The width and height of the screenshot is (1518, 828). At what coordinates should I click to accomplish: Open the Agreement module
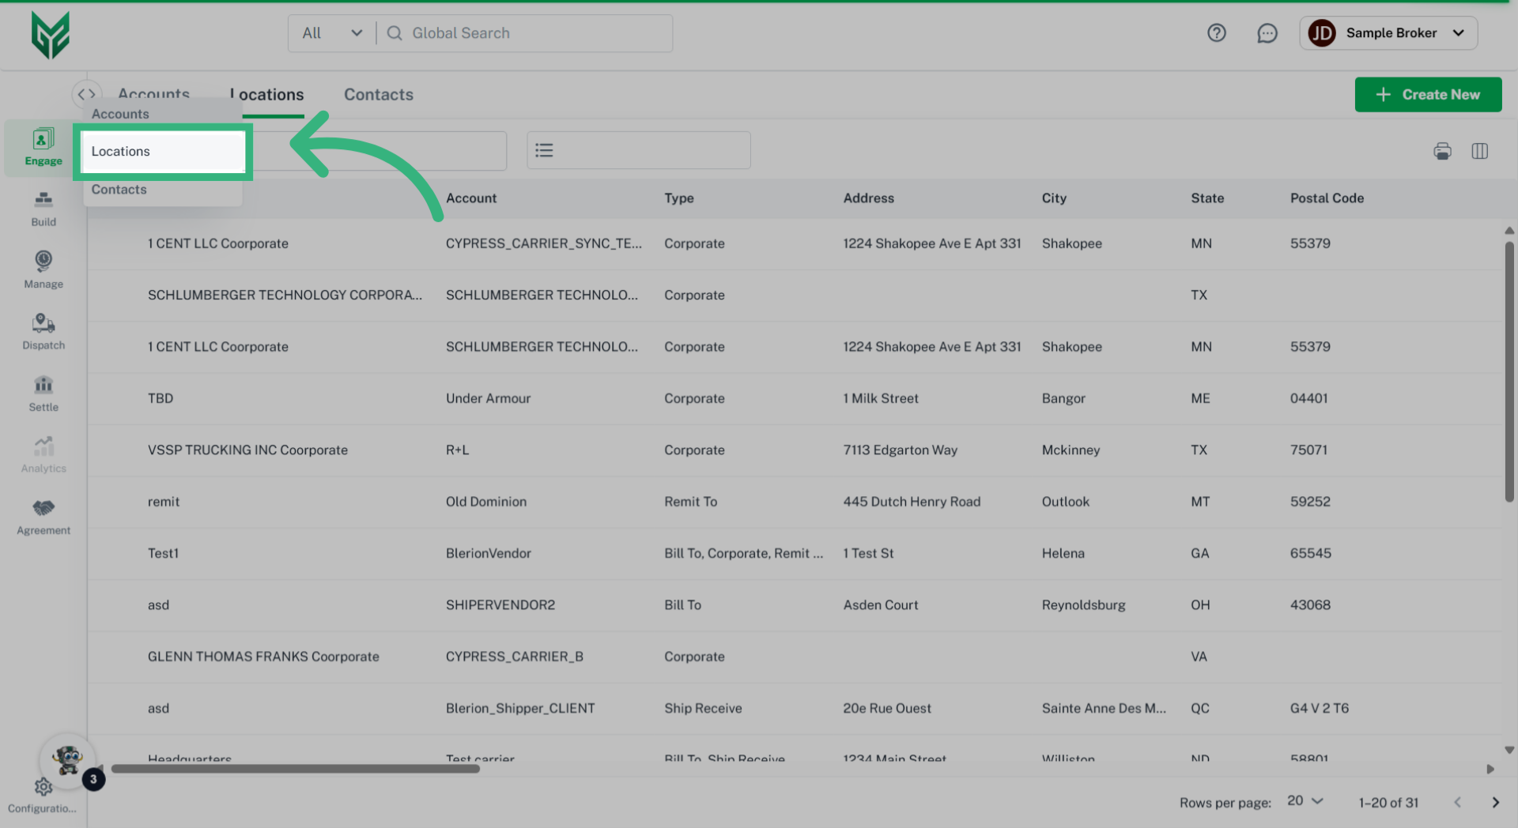coord(43,517)
